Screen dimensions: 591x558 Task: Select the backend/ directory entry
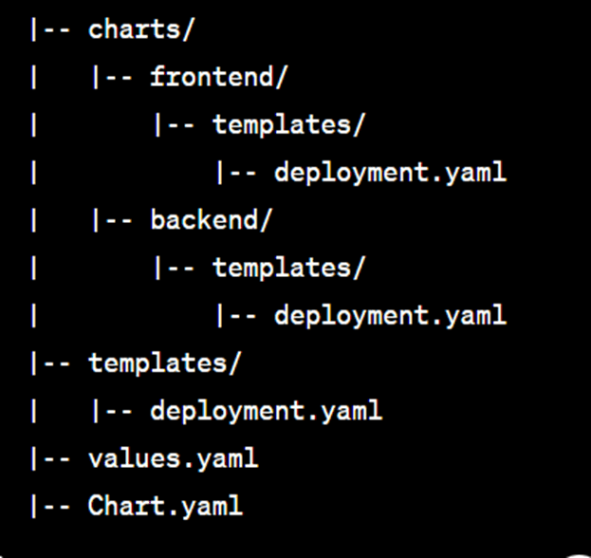211,220
